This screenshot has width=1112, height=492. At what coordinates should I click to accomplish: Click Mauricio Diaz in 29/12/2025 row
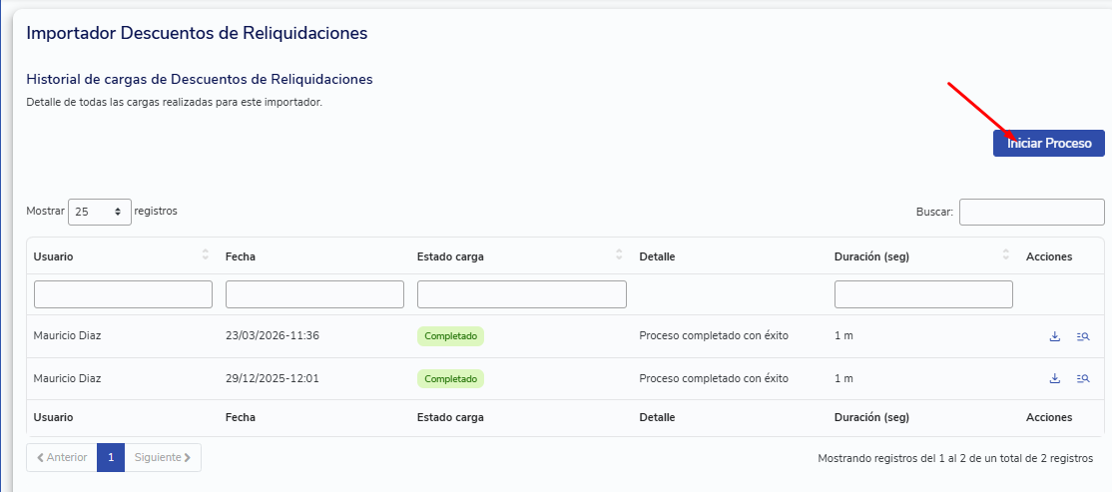67,378
